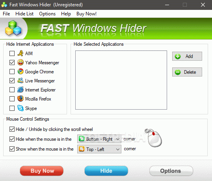Open the Hide List menu

24,14
